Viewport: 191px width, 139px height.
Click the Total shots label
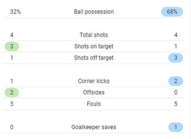pyautogui.click(x=94, y=35)
